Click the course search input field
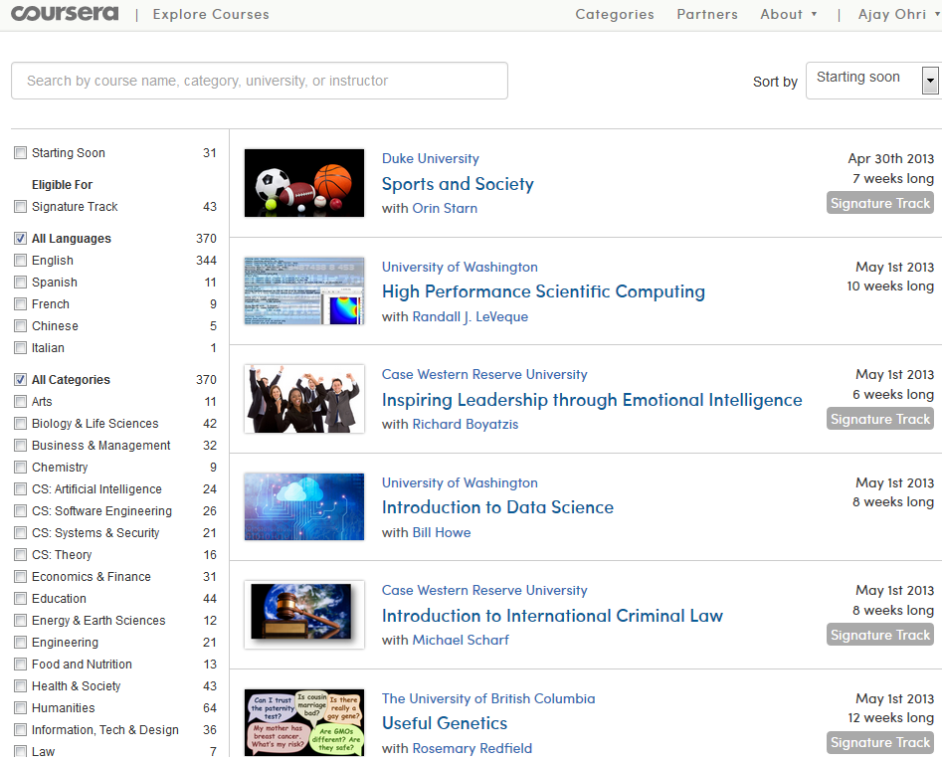The image size is (942, 763). (x=259, y=81)
